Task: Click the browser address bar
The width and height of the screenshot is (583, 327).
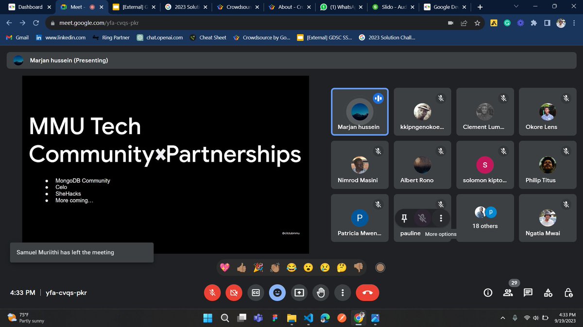Action: coord(146,22)
